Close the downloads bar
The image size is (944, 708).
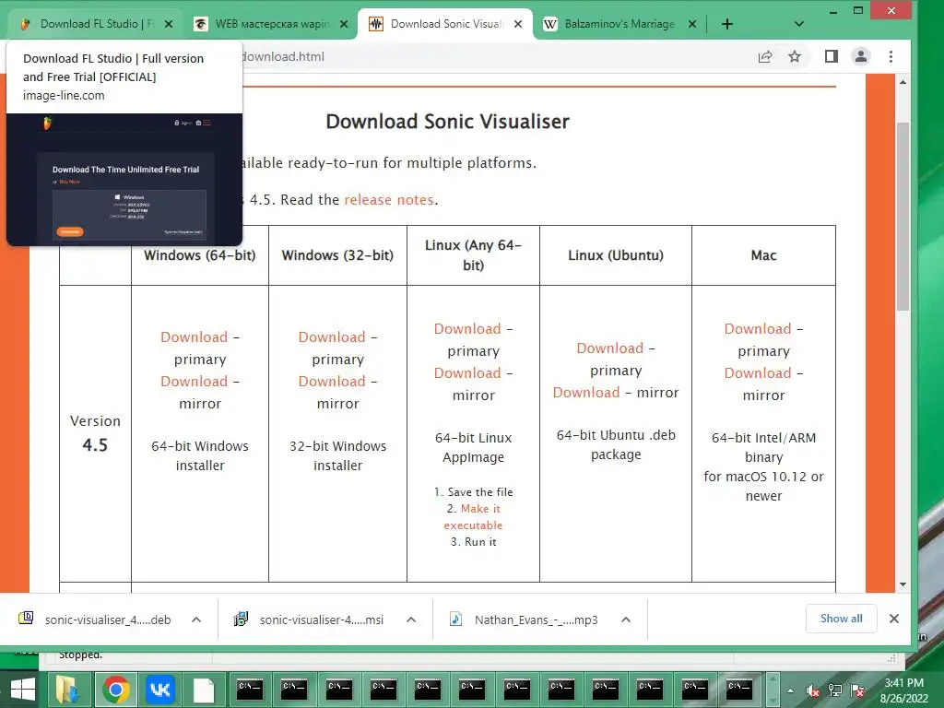click(894, 619)
